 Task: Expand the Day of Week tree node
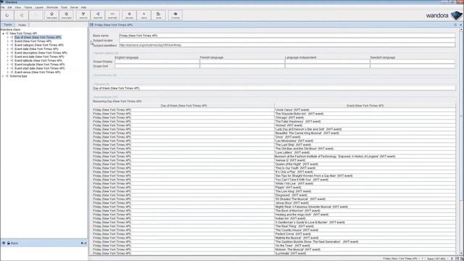point(8,37)
